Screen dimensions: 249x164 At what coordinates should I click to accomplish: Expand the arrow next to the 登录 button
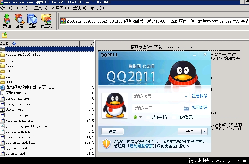tap(204, 131)
